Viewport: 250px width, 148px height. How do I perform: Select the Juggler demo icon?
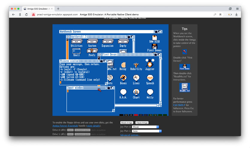[150, 64]
